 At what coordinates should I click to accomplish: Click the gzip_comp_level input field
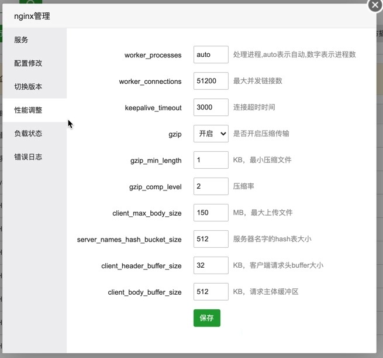[211, 186]
